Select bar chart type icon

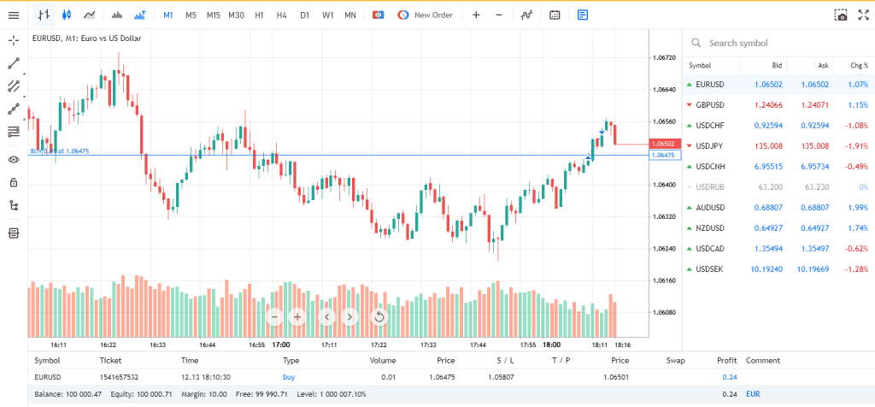pos(44,15)
